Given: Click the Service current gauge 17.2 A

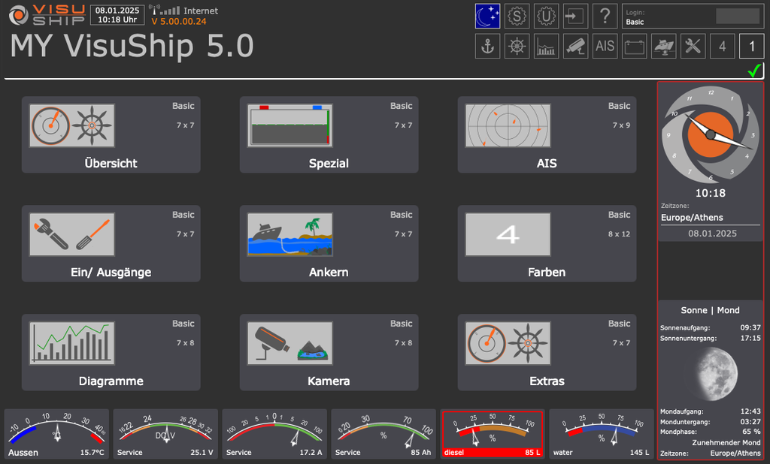Looking at the screenshot, I should click(274, 434).
